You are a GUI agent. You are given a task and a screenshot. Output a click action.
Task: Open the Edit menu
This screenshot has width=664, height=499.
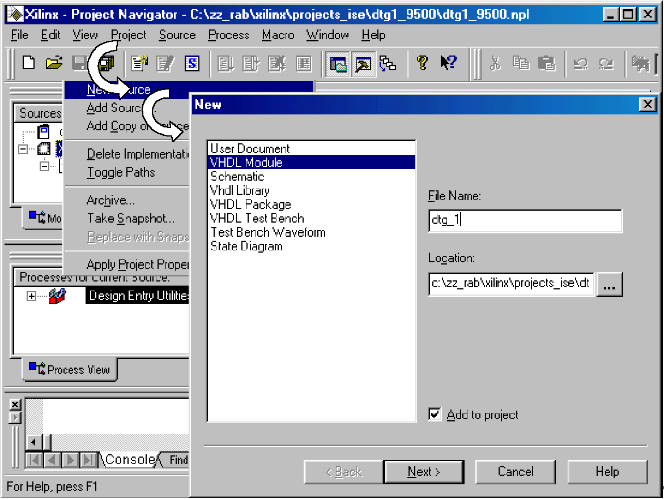point(50,35)
